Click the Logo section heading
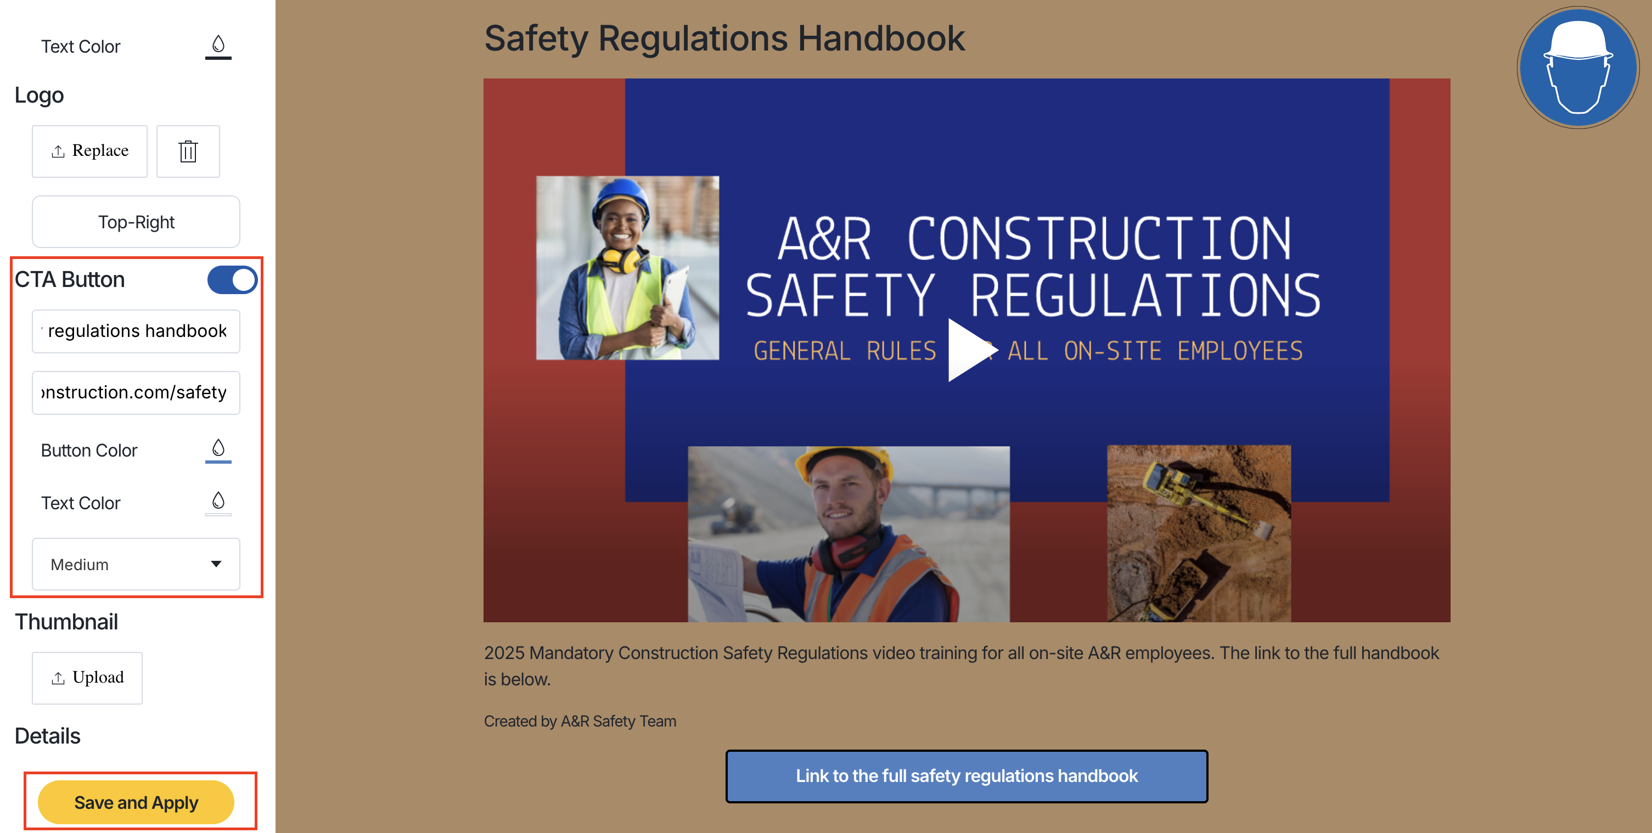 (x=39, y=95)
